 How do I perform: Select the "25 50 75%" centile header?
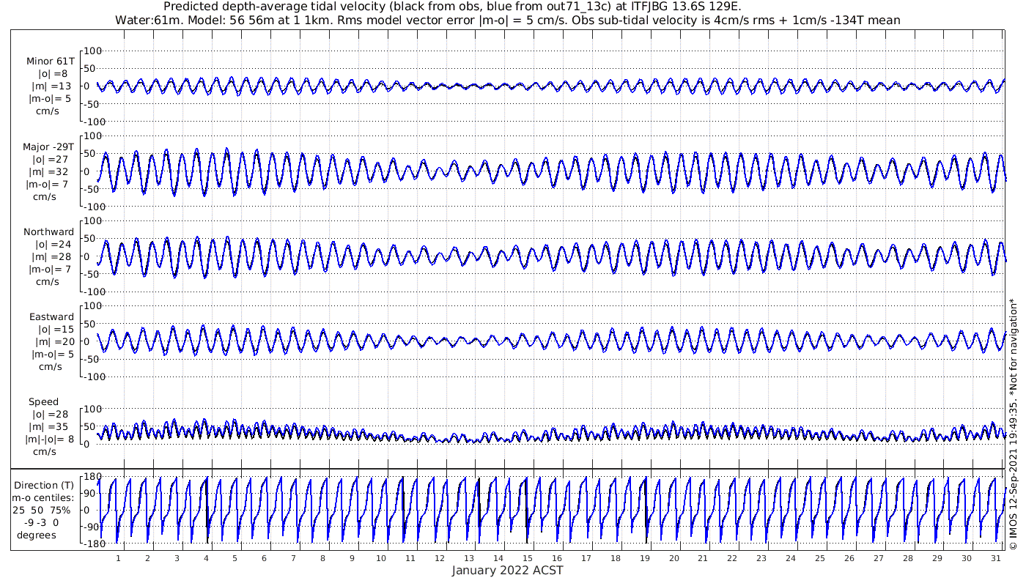click(x=41, y=510)
